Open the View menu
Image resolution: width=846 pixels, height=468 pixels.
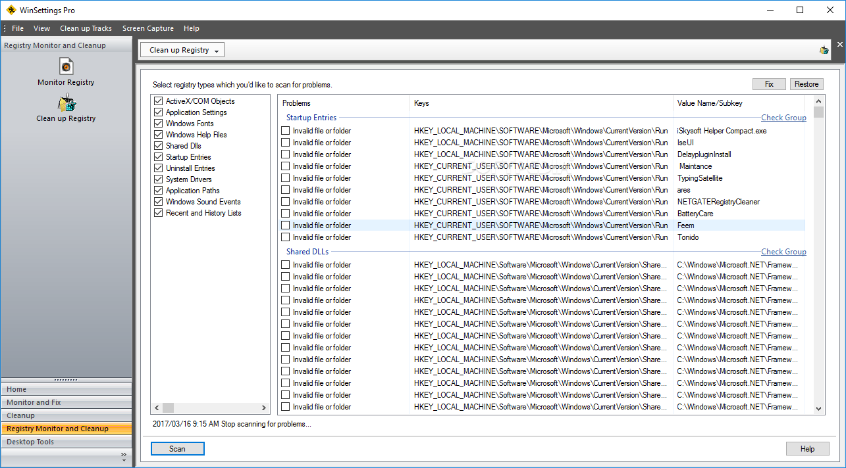[42, 28]
